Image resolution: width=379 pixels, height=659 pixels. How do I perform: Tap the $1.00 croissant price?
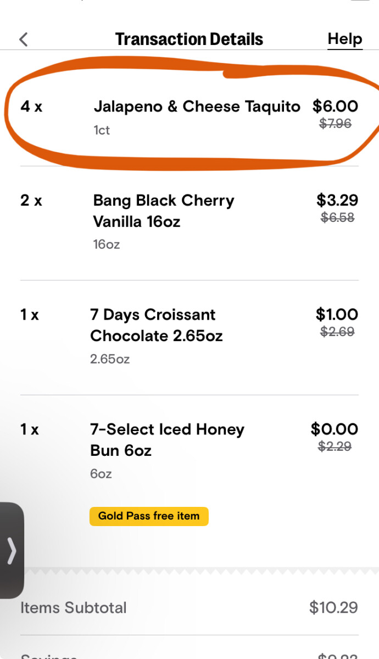[337, 314]
